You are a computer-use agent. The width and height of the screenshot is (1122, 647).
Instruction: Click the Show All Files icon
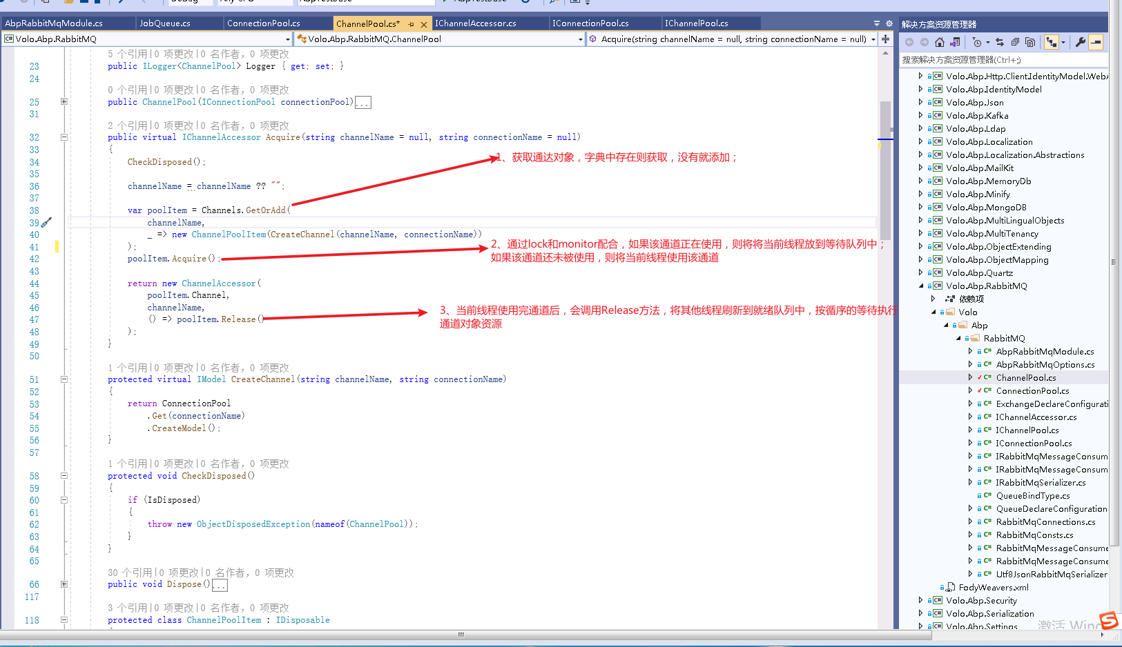tap(1030, 42)
